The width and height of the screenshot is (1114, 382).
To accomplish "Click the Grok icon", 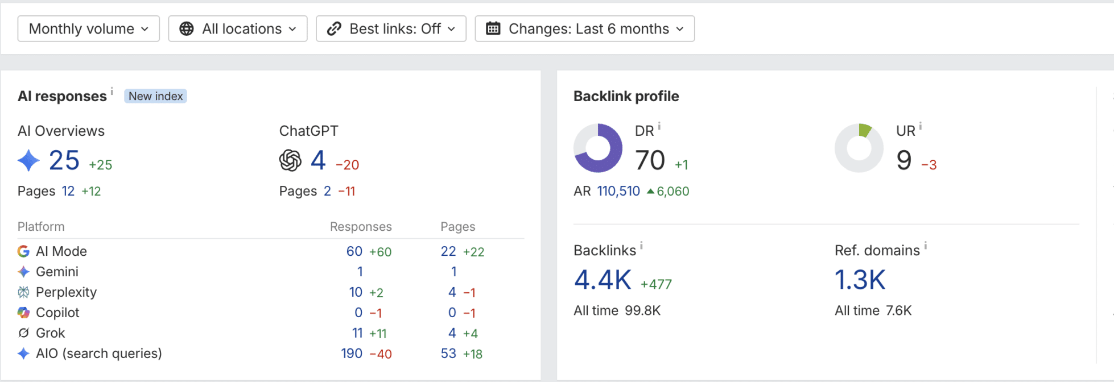I will coord(23,333).
